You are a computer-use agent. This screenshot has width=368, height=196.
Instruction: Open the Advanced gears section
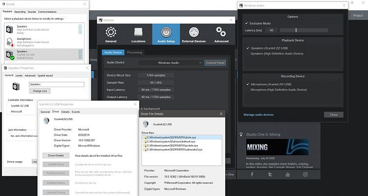tap(221, 34)
